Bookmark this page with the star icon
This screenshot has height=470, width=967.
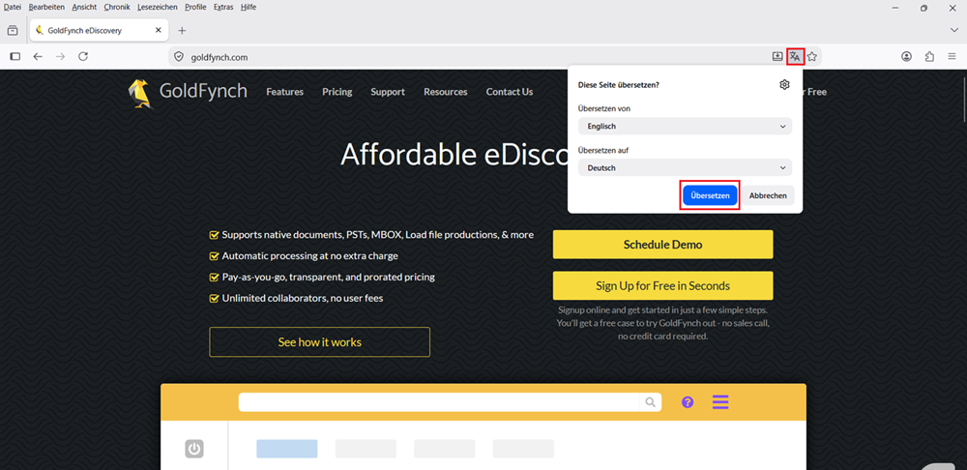pos(812,57)
